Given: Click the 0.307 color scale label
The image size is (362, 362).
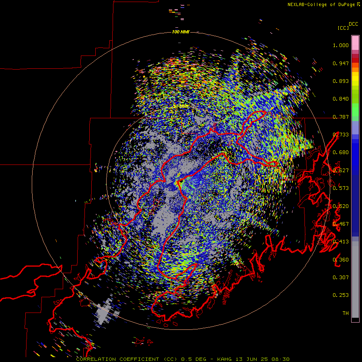Looking at the screenshot, I should [341, 278].
